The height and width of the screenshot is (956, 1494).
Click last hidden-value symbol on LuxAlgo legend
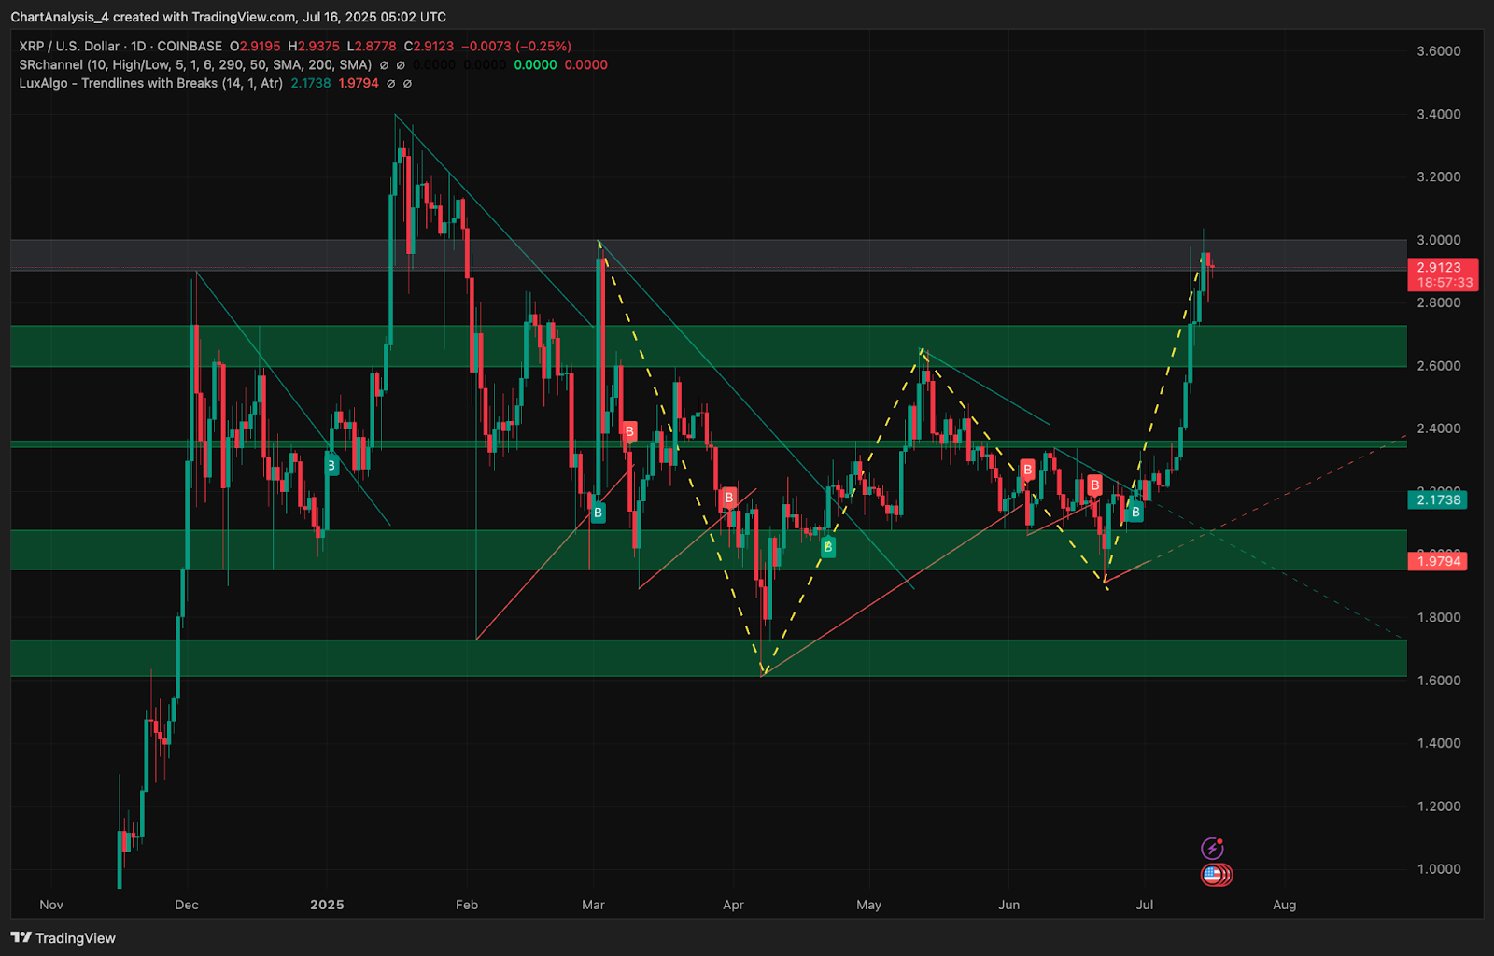click(407, 84)
